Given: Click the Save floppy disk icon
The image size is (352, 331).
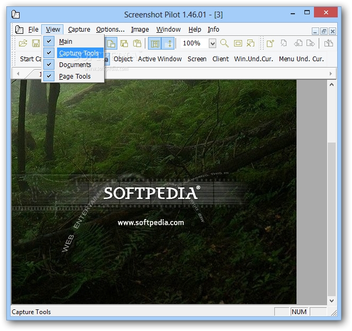Looking at the screenshot, I should tap(36, 43).
